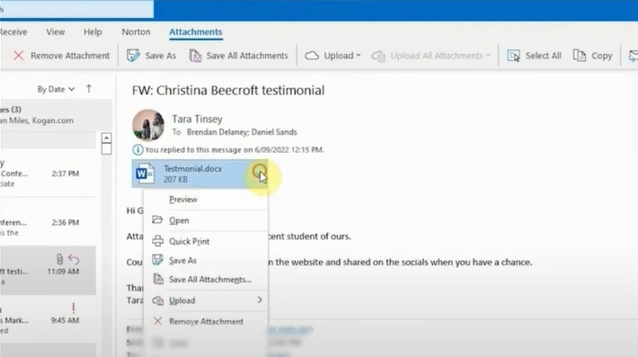The width and height of the screenshot is (638, 357).
Task: Expand the Upload submenu chevron in context menu
Action: 260,300
